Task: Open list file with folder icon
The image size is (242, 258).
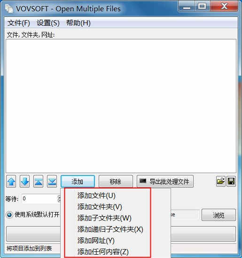Action: (221, 182)
